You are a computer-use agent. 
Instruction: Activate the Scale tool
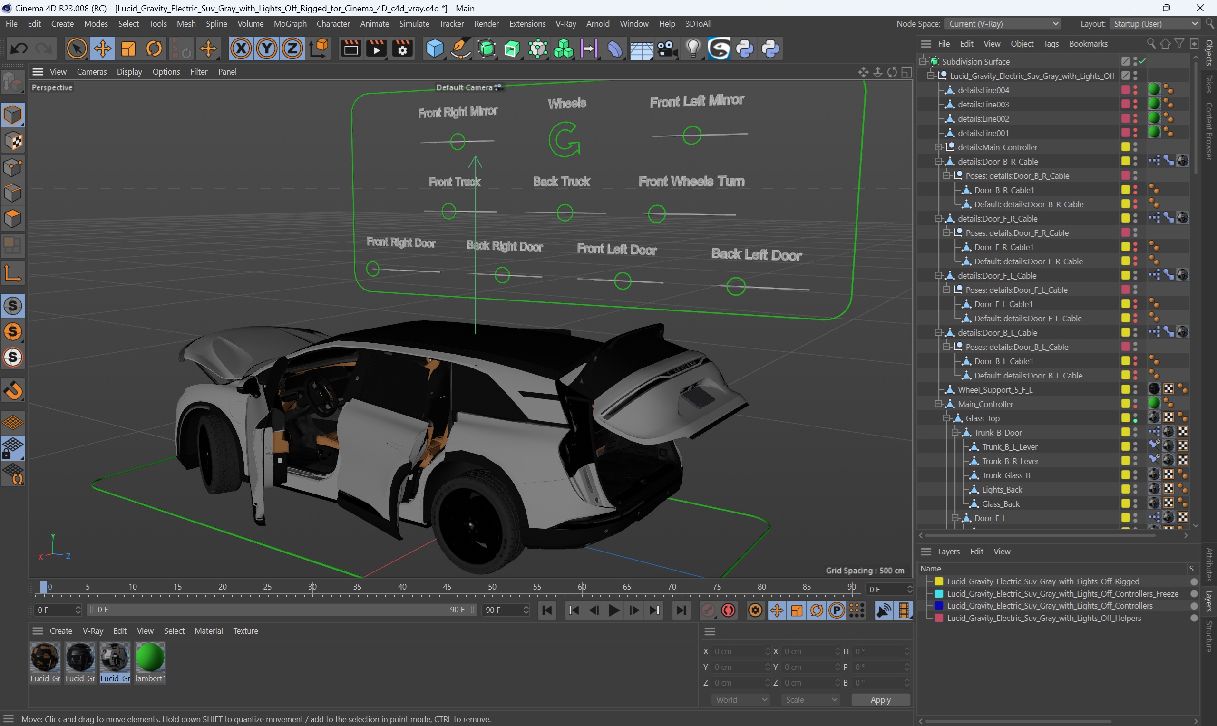tap(128, 48)
